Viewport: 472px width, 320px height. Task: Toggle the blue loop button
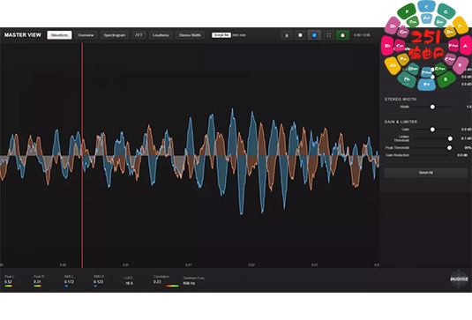pos(314,35)
